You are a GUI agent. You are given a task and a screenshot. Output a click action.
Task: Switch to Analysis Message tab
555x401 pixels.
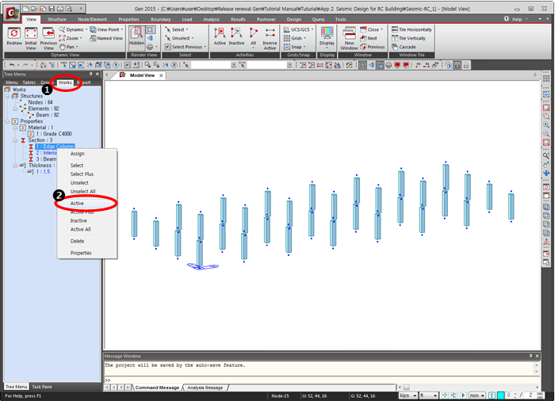pos(205,388)
